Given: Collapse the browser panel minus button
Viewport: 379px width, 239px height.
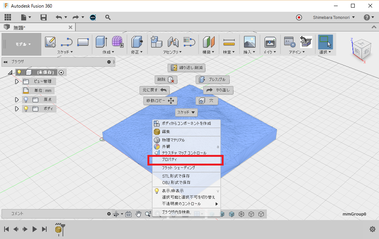Looking at the screenshot, I should 109,62.
